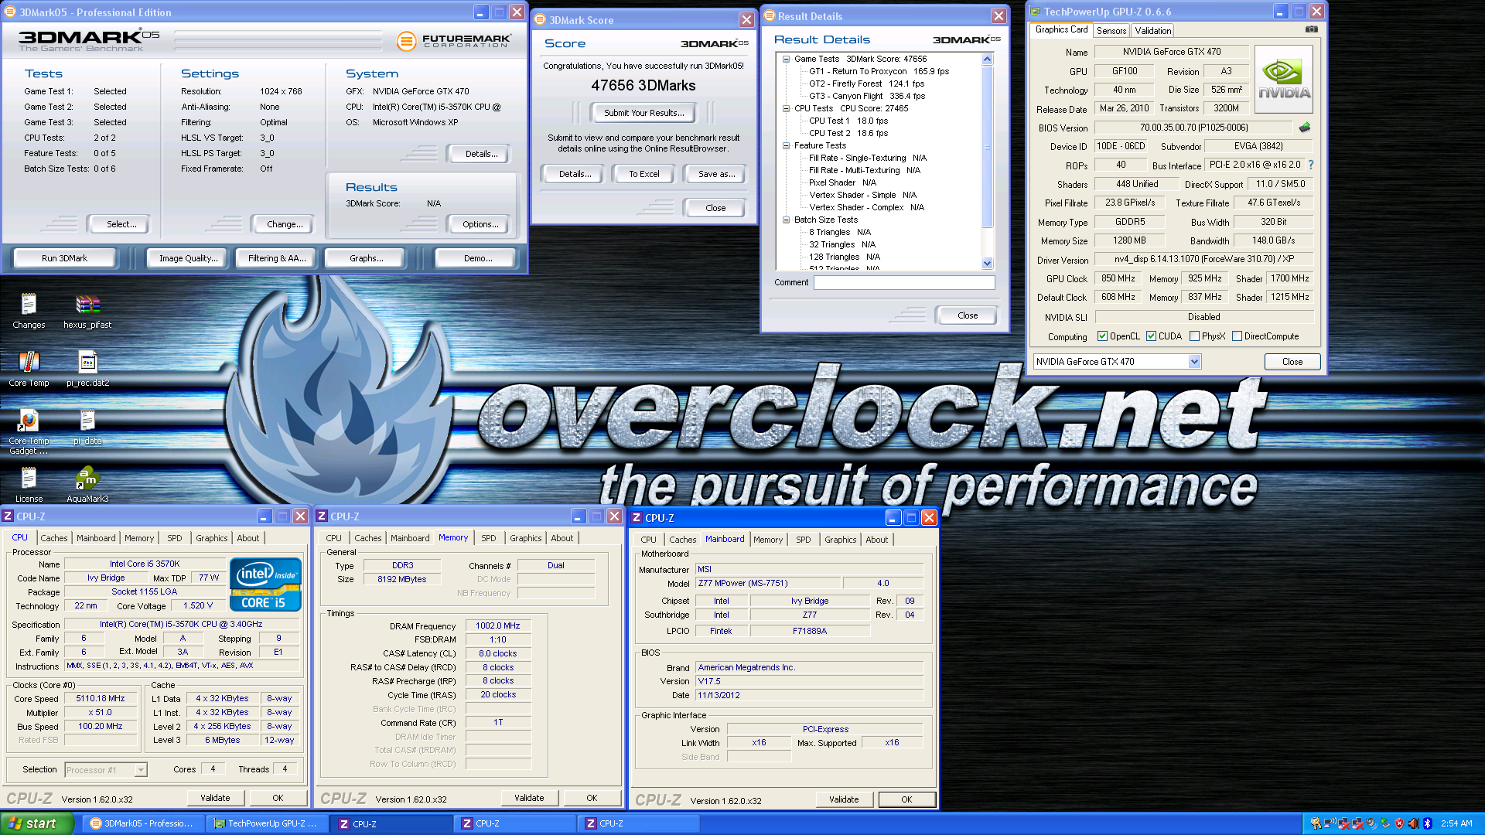This screenshot has height=835, width=1485.
Task: Take GPU-Z screenshot with camera icon
Action: click(1312, 29)
